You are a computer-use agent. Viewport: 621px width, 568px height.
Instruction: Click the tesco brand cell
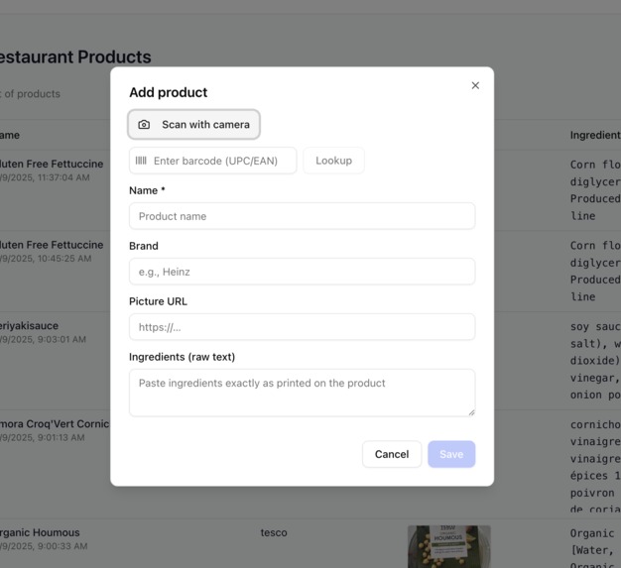click(x=274, y=532)
